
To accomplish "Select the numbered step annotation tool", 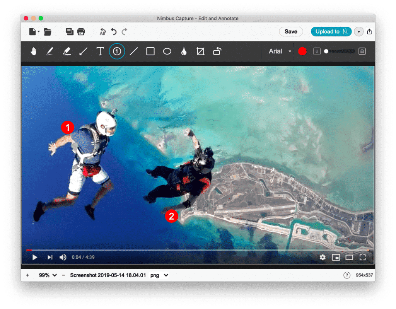I will pos(116,51).
